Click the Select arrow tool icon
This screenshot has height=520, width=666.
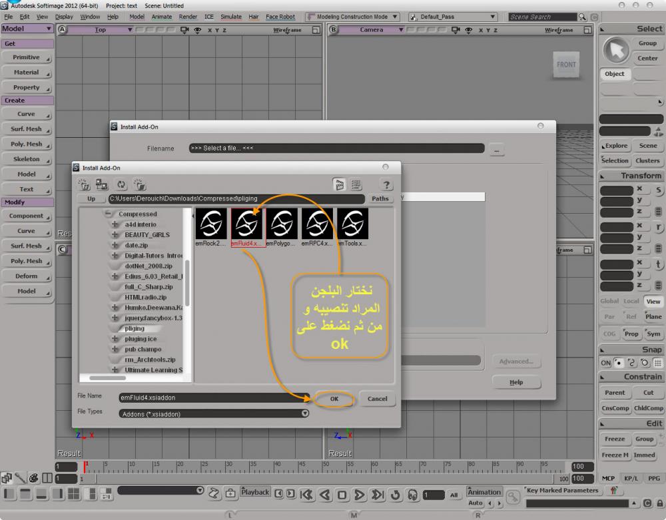616,51
